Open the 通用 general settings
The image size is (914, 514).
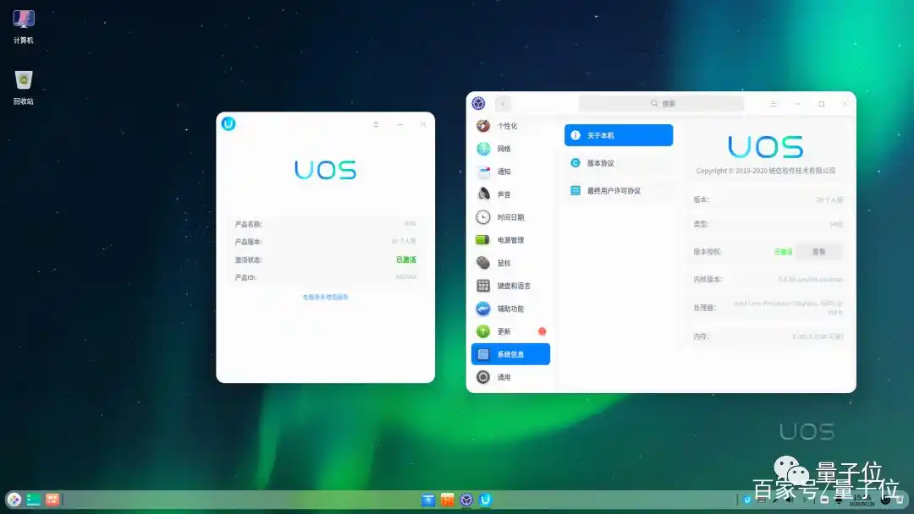[510, 377]
